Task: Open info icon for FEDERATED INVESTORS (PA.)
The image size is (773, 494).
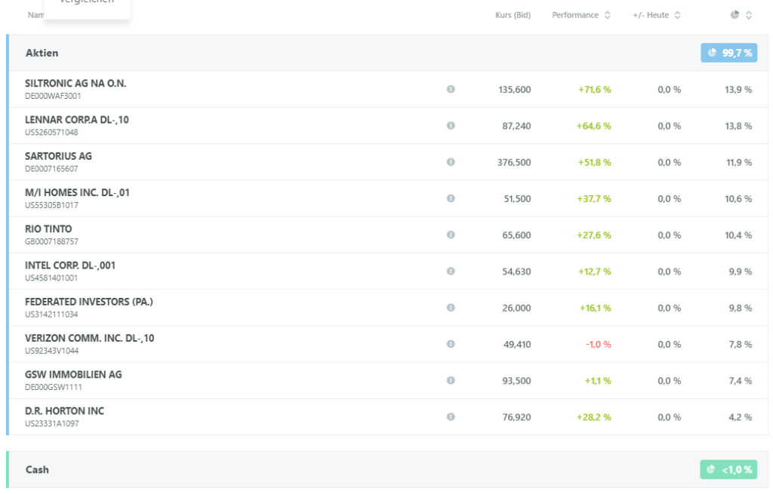Action: (451, 308)
